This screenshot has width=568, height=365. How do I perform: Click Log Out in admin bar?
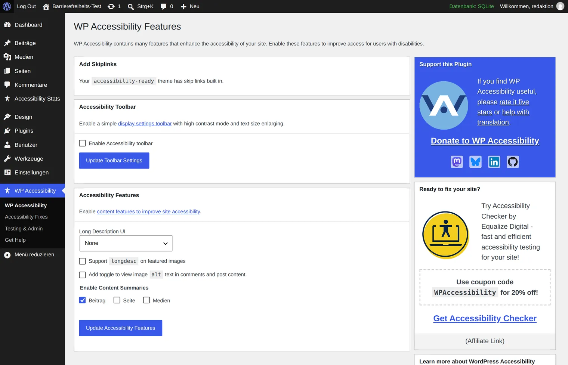pyautogui.click(x=27, y=6)
